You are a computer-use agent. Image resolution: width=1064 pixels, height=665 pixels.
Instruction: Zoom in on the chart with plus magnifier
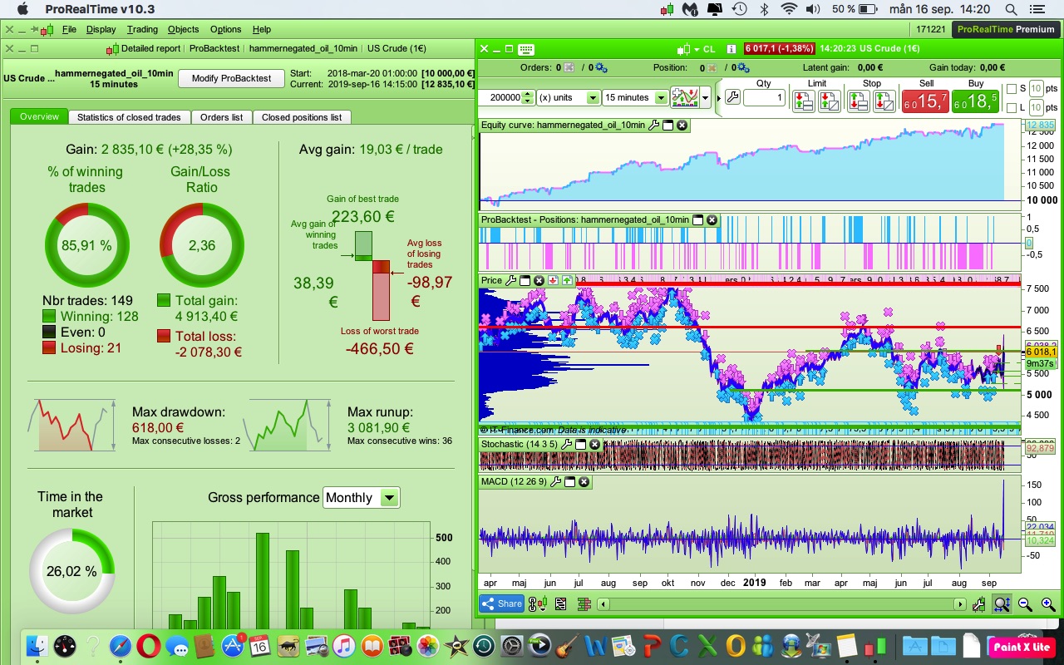click(1047, 604)
